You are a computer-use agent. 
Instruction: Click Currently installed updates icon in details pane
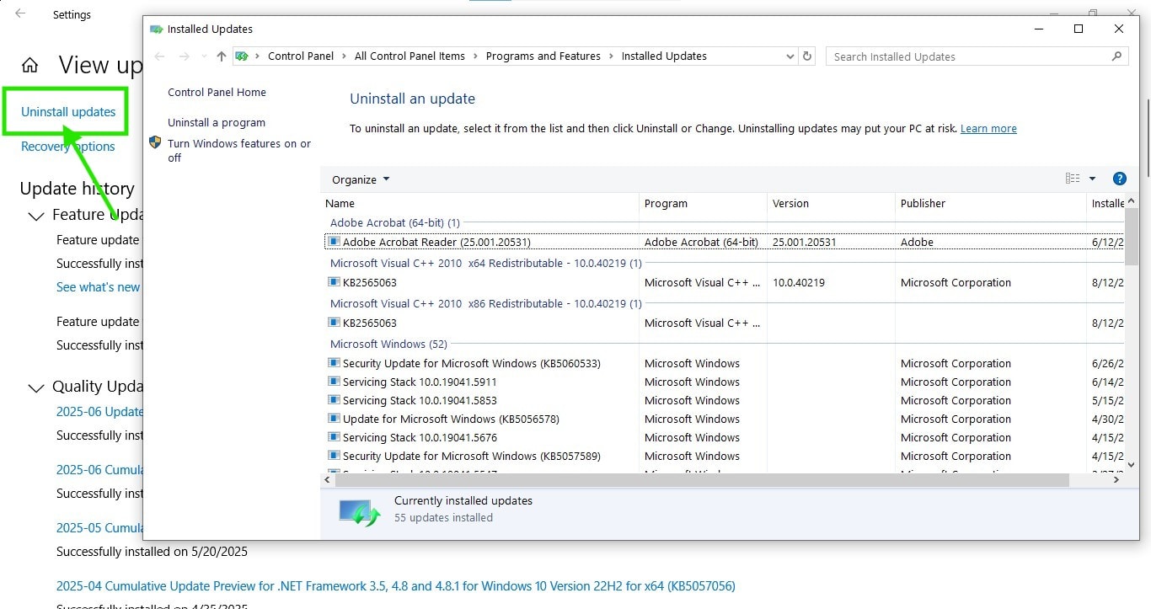pos(360,512)
